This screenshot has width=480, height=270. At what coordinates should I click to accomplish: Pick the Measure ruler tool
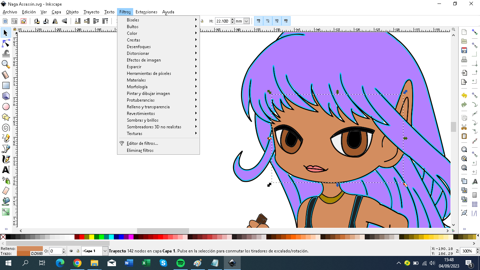6,75
